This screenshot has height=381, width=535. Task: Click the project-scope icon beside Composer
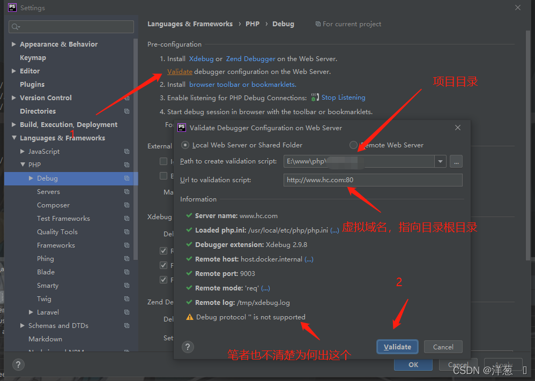click(127, 205)
